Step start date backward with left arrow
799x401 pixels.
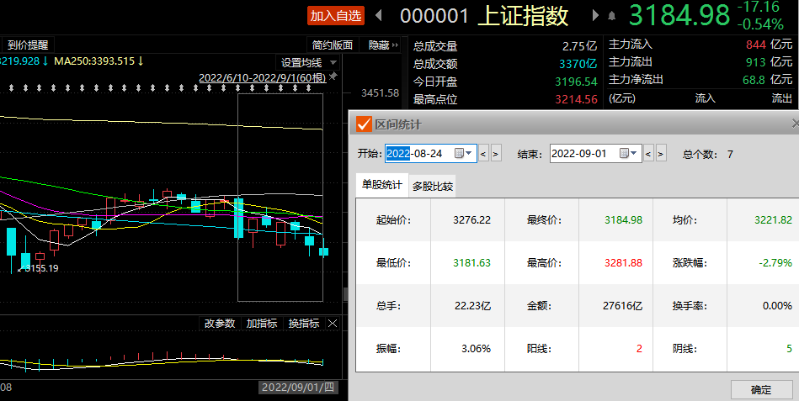(483, 153)
